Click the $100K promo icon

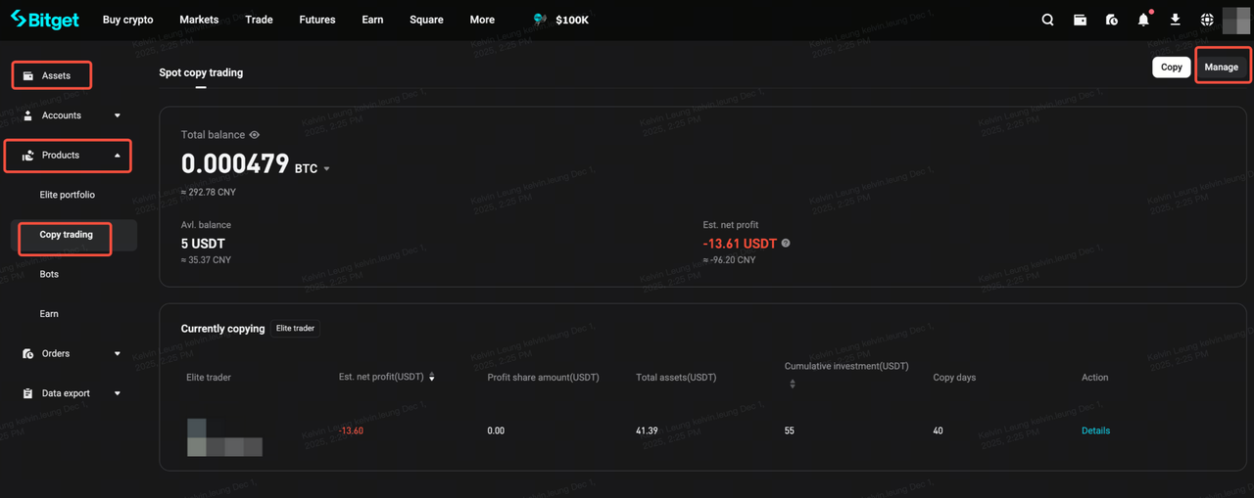click(x=541, y=20)
